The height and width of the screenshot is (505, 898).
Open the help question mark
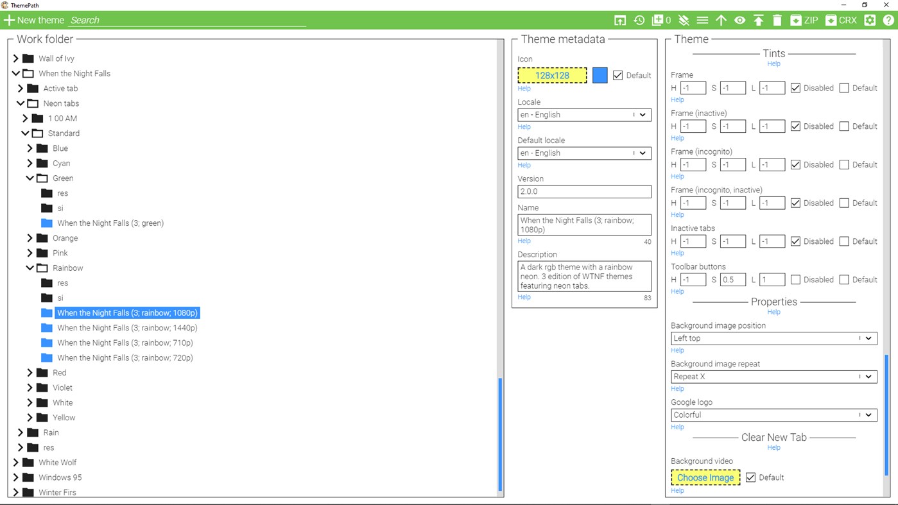pos(889,20)
